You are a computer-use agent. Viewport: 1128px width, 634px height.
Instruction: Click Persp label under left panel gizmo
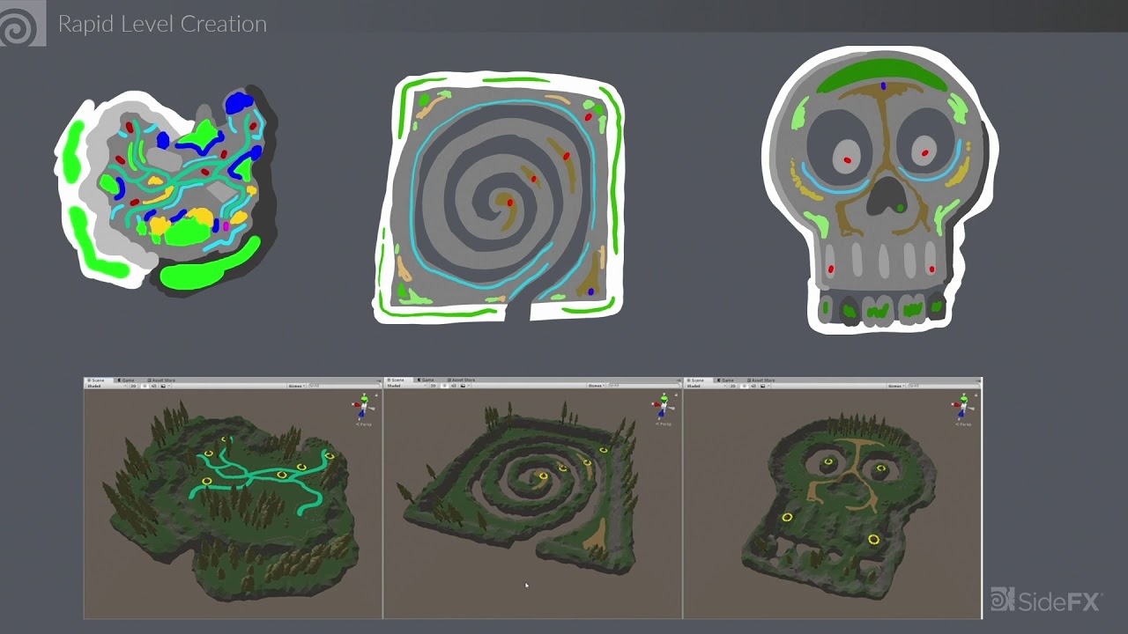[364, 424]
